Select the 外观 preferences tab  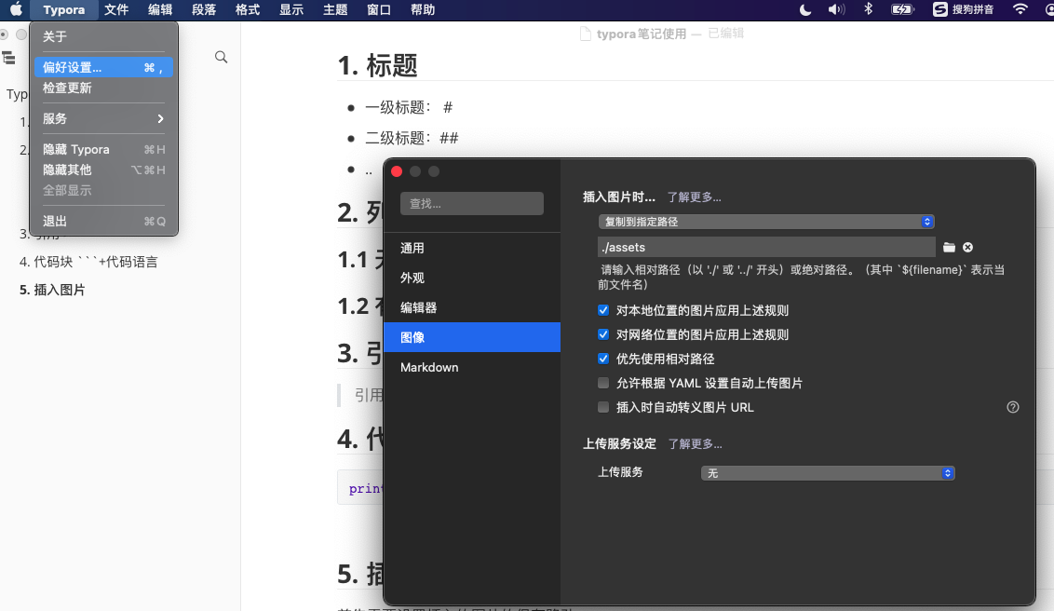coord(472,278)
